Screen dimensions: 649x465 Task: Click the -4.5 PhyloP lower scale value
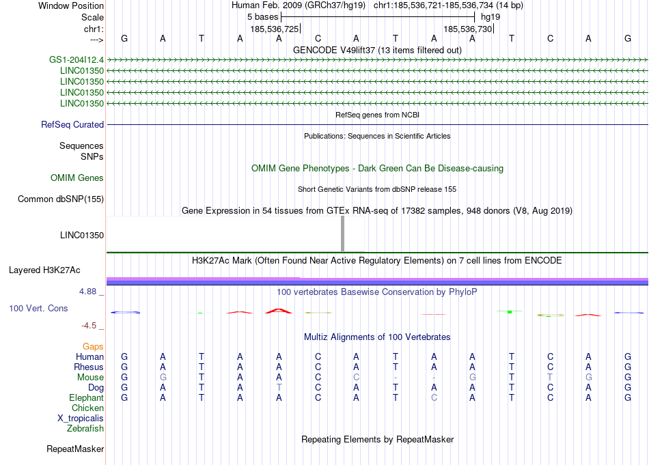coord(89,326)
